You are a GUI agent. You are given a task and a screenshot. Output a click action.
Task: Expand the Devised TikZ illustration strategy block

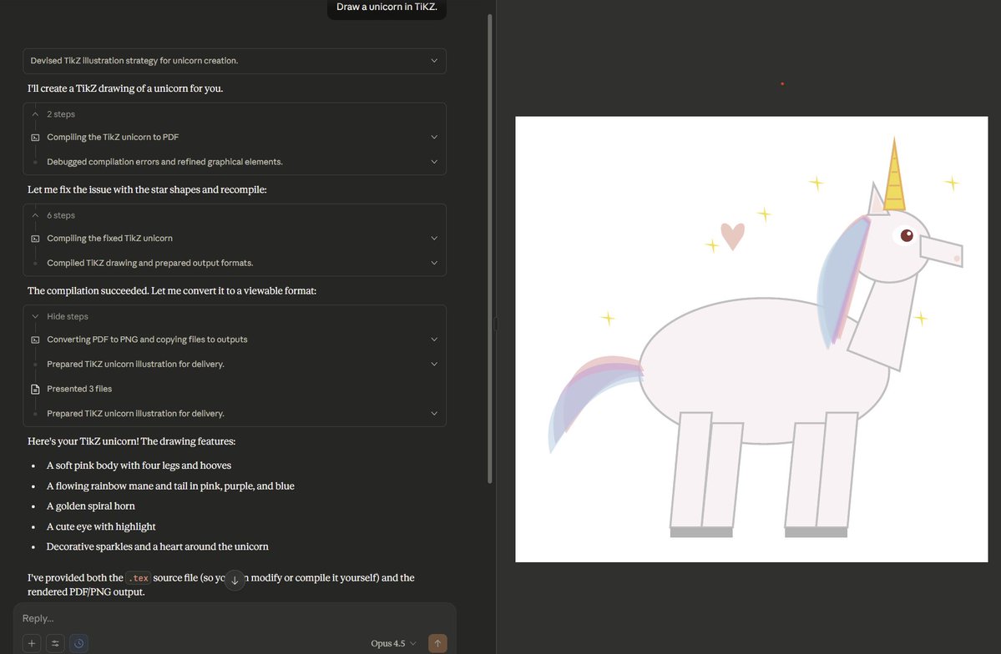pyautogui.click(x=433, y=61)
